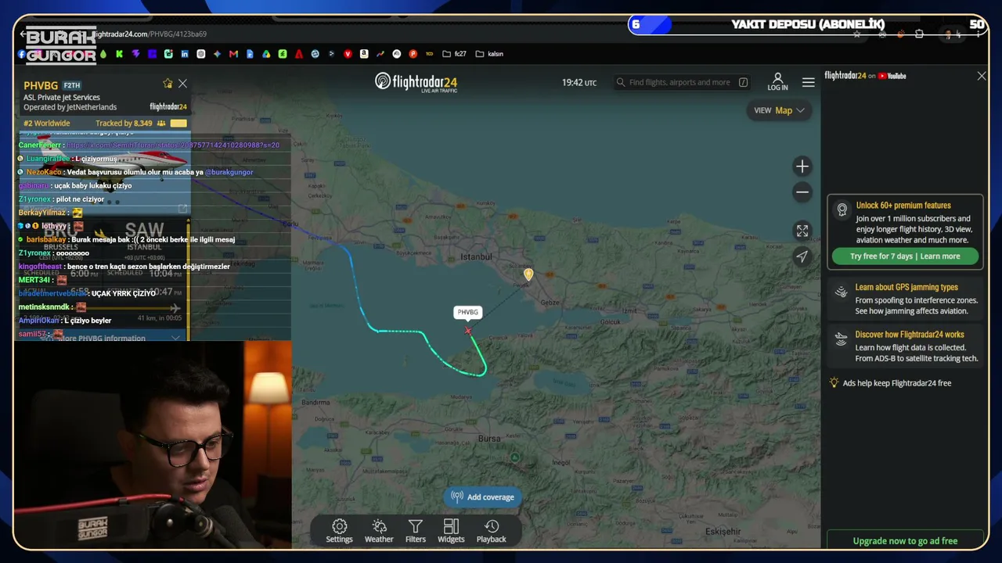Click the yellow airport pin near Gebze
1002x563 pixels.
(528, 274)
